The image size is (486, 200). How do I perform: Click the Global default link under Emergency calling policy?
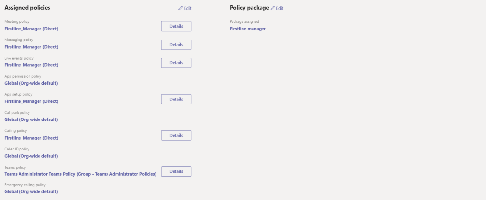click(31, 192)
